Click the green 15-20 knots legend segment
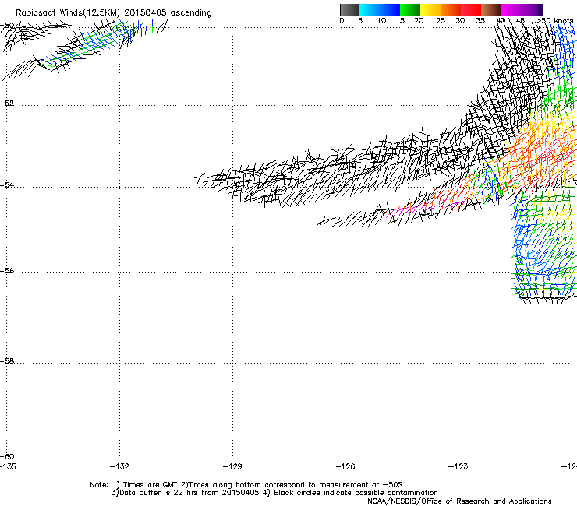577x506 pixels. pos(410,9)
